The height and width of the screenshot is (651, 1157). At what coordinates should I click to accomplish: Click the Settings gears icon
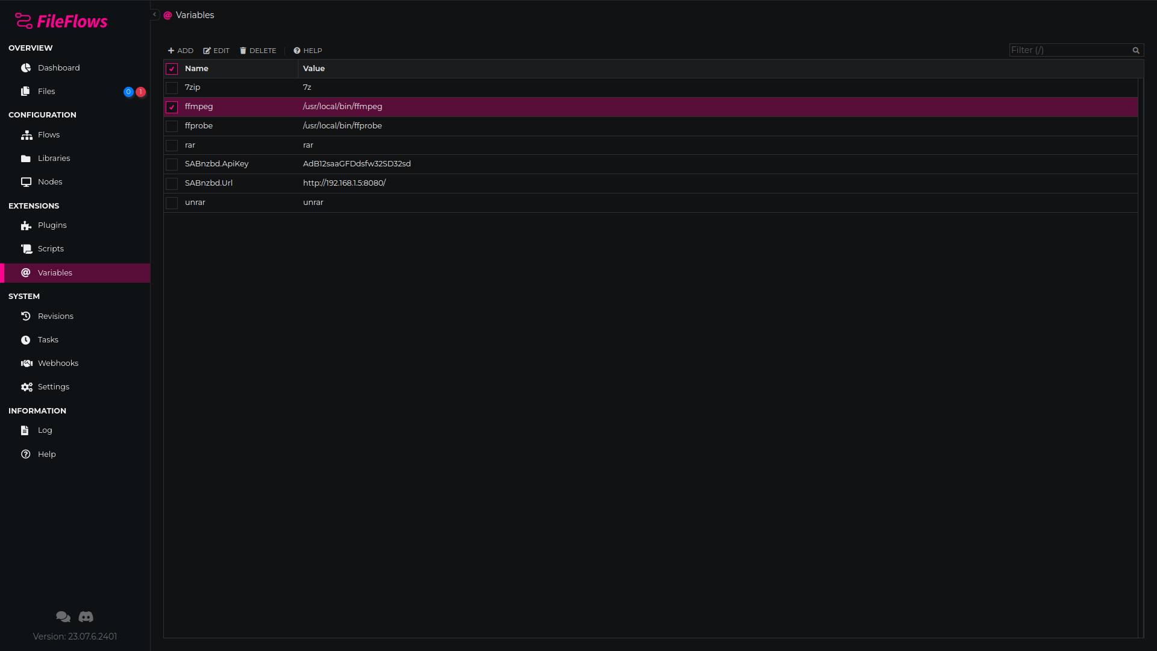click(x=27, y=387)
